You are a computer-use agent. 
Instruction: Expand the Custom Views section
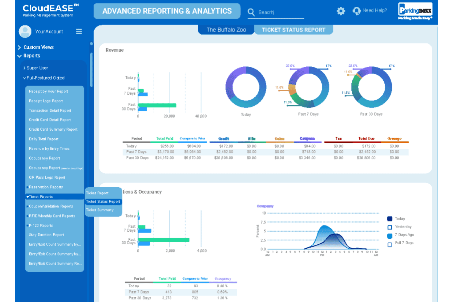pyautogui.click(x=19, y=47)
